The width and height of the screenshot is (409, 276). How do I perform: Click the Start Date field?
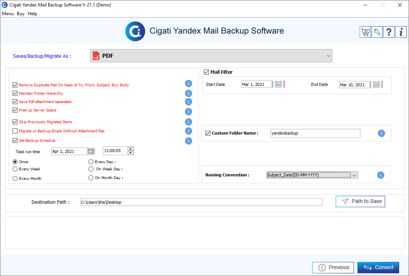[256, 84]
